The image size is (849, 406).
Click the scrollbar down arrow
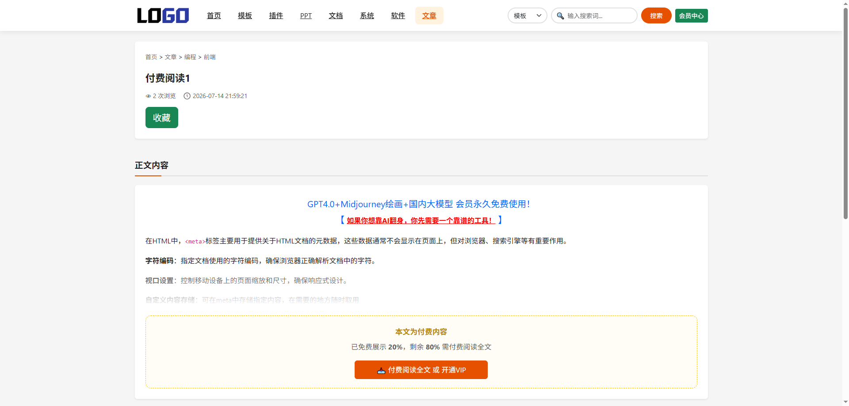[x=845, y=402]
